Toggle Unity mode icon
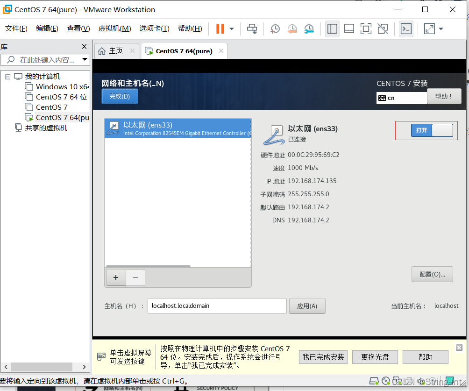Image resolution: width=469 pixels, height=391 pixels. pos(383,29)
